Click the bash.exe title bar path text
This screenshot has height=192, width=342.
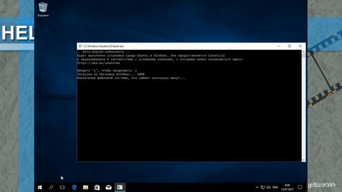click(x=104, y=46)
